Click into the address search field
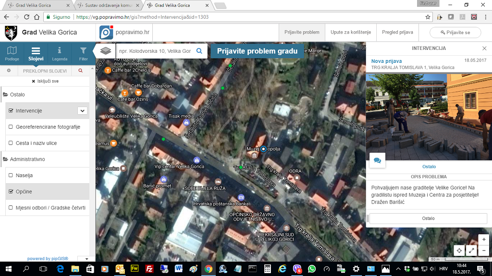The width and height of the screenshot is (492, 276). [155, 51]
